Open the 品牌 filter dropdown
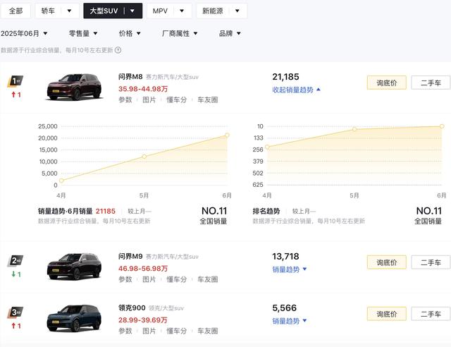451x347 pixels. point(230,33)
